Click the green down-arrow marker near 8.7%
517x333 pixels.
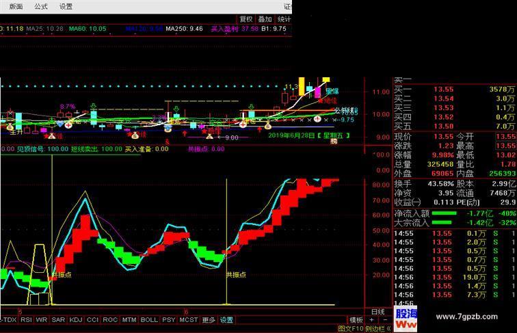tap(94, 106)
